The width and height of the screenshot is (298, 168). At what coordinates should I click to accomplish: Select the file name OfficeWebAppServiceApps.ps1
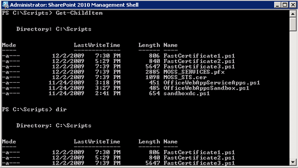(212, 83)
